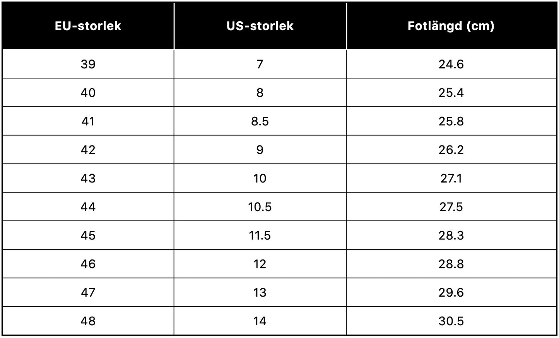
Task: Select the 24.6 cm foot length cell
Action: (451, 64)
